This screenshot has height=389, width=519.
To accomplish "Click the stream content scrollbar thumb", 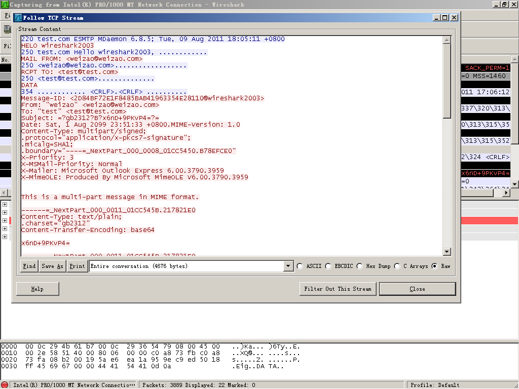I will [x=447, y=81].
